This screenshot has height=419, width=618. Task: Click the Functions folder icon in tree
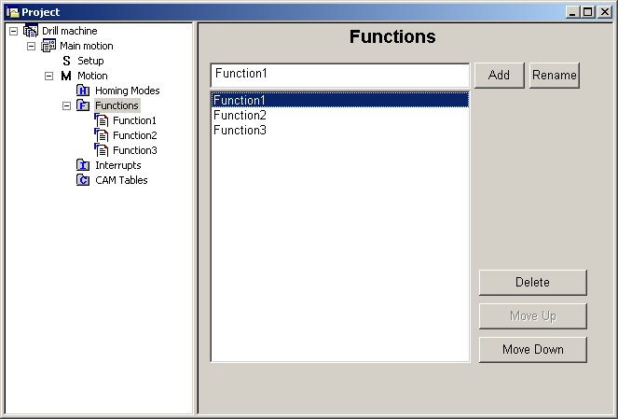coord(83,105)
